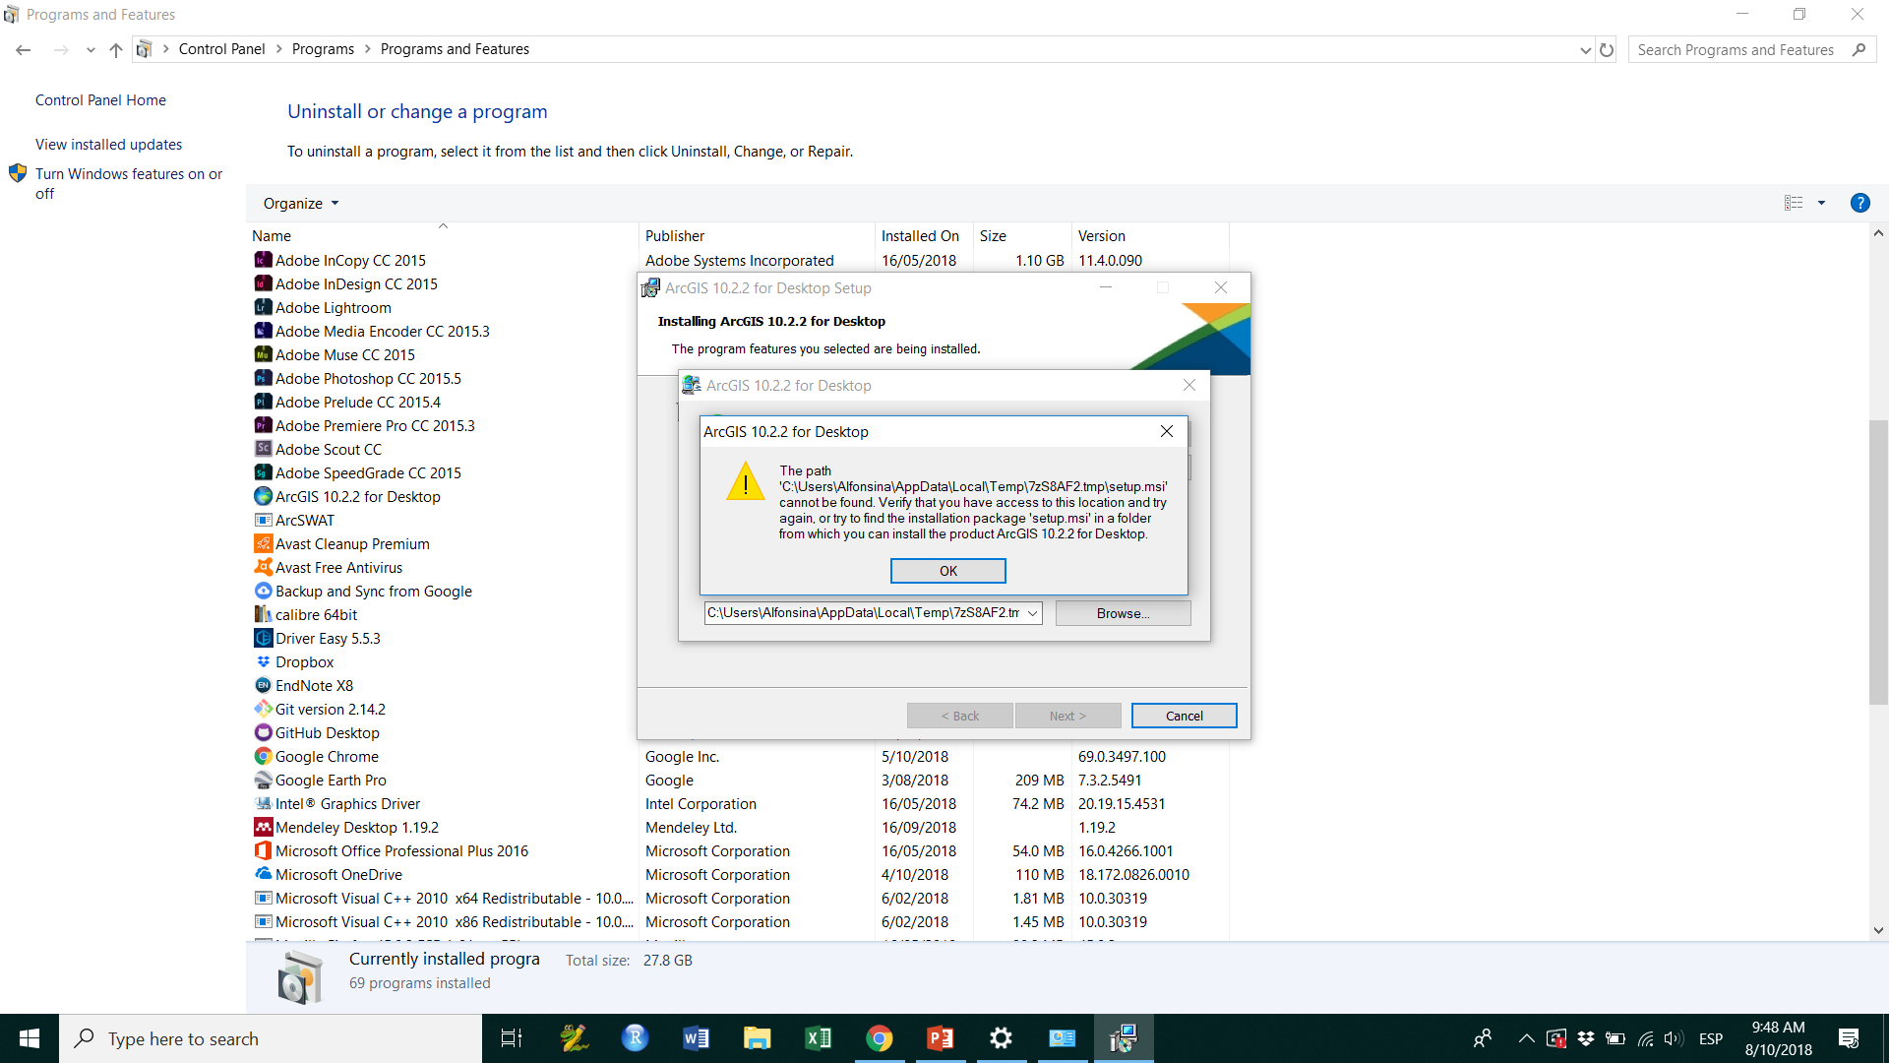Viewport: 1889px width, 1063px height.
Task: Select Control Panel in breadcrumb navigation
Action: (220, 48)
